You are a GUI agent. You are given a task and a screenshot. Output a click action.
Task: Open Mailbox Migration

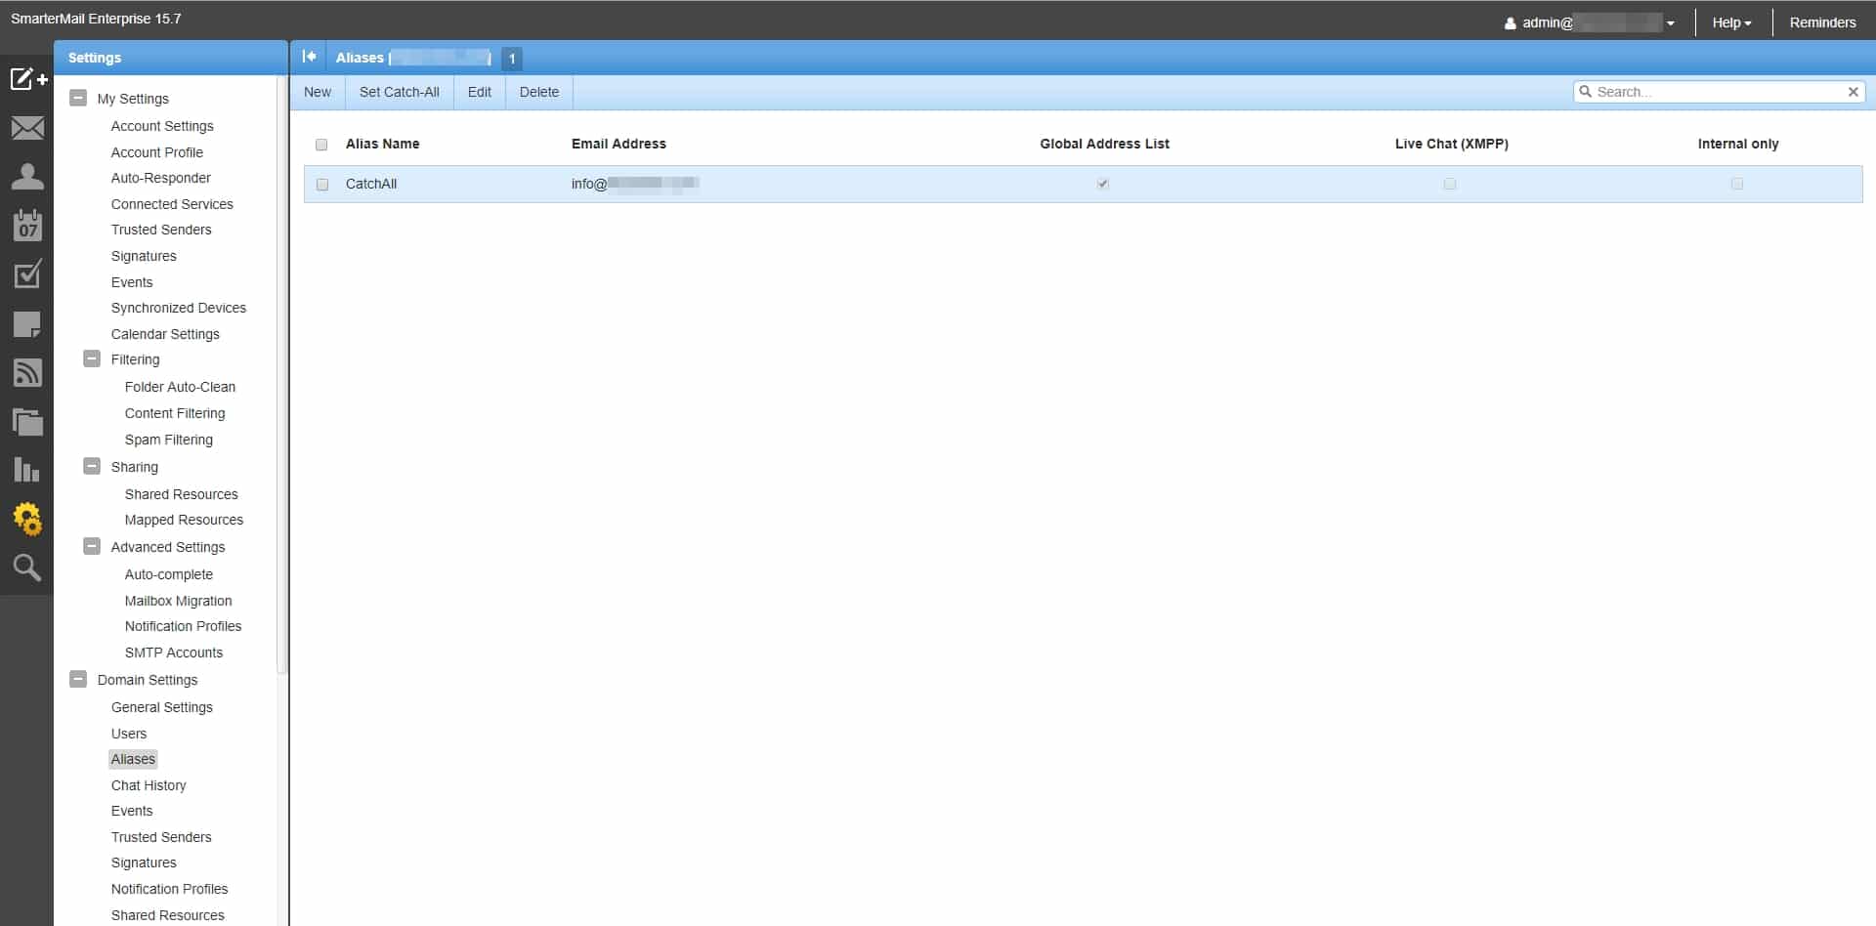tap(179, 601)
